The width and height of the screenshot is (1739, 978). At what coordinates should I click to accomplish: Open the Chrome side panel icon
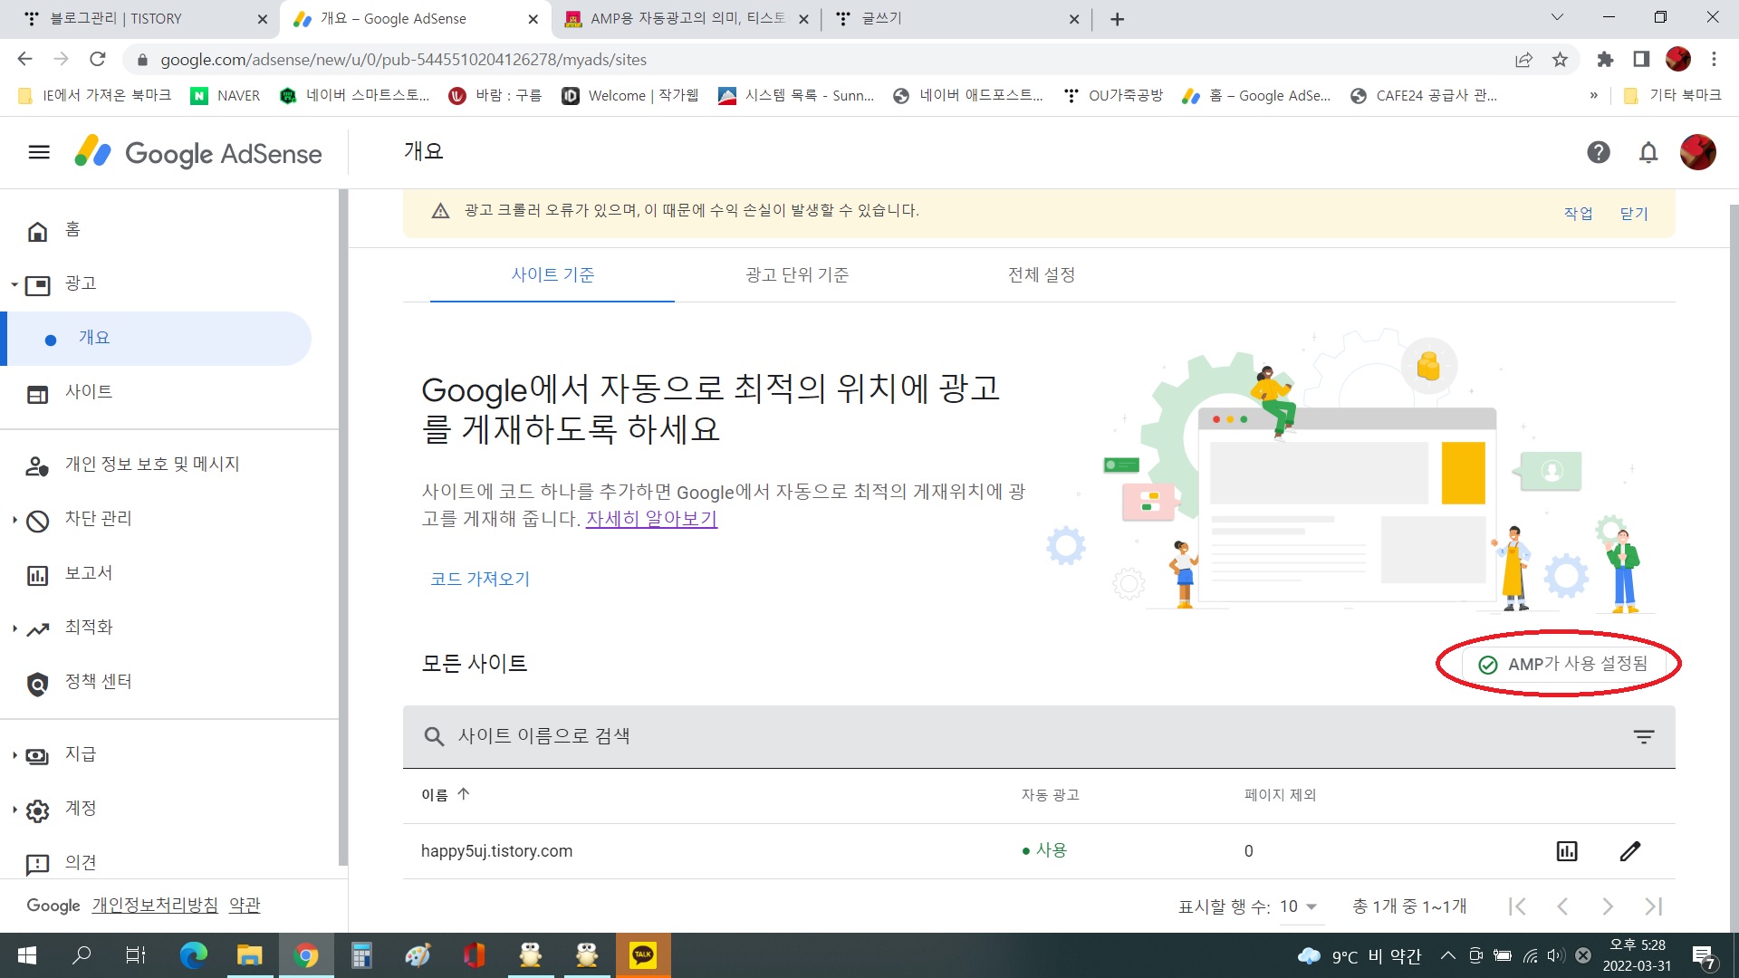click(1641, 60)
